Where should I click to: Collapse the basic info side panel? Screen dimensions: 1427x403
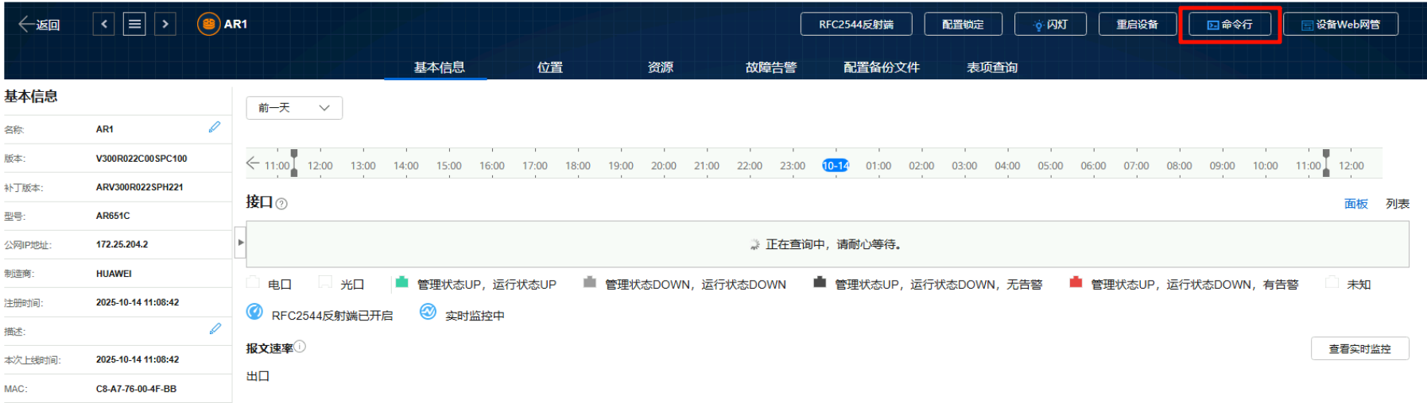[x=240, y=243]
